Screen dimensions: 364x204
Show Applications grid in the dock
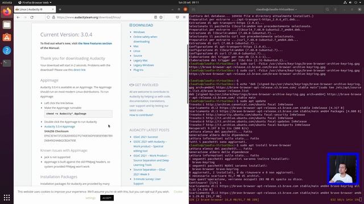(7, 198)
